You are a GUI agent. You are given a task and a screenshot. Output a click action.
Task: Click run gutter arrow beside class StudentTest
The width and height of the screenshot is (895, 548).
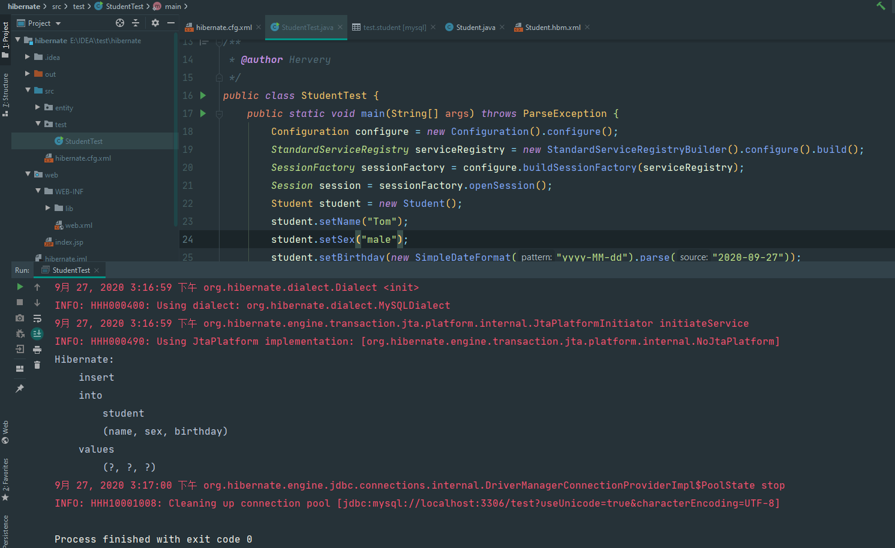coord(203,95)
